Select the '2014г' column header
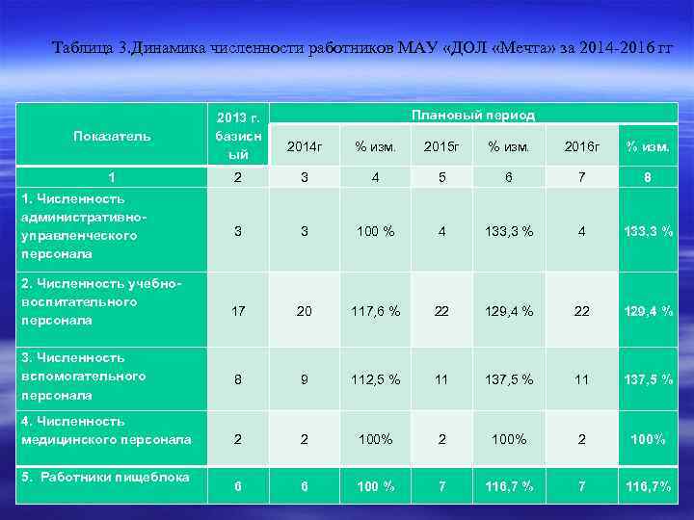Screen dimensions: 694x520 click(x=305, y=146)
